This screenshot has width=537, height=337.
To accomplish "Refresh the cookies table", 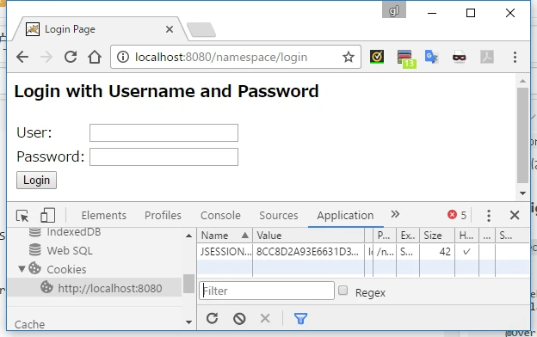I will point(212,319).
